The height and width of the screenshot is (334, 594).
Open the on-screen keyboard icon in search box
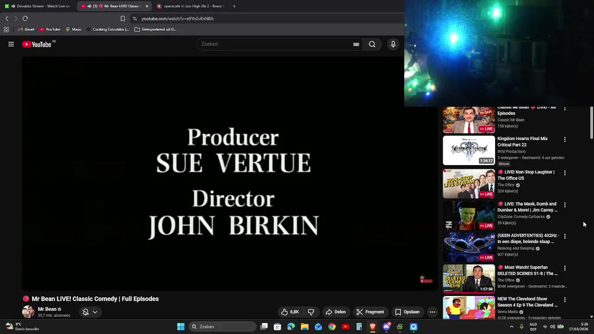coord(356,44)
